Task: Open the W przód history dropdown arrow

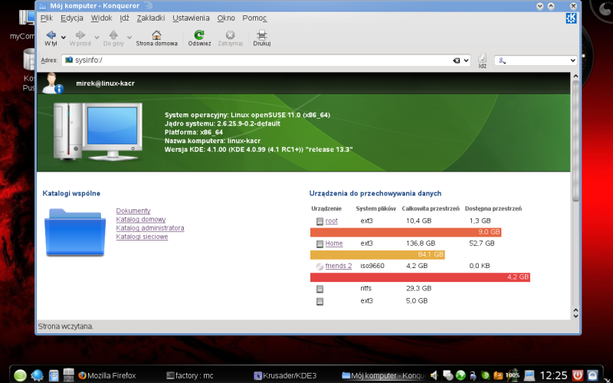Action: coord(97,38)
